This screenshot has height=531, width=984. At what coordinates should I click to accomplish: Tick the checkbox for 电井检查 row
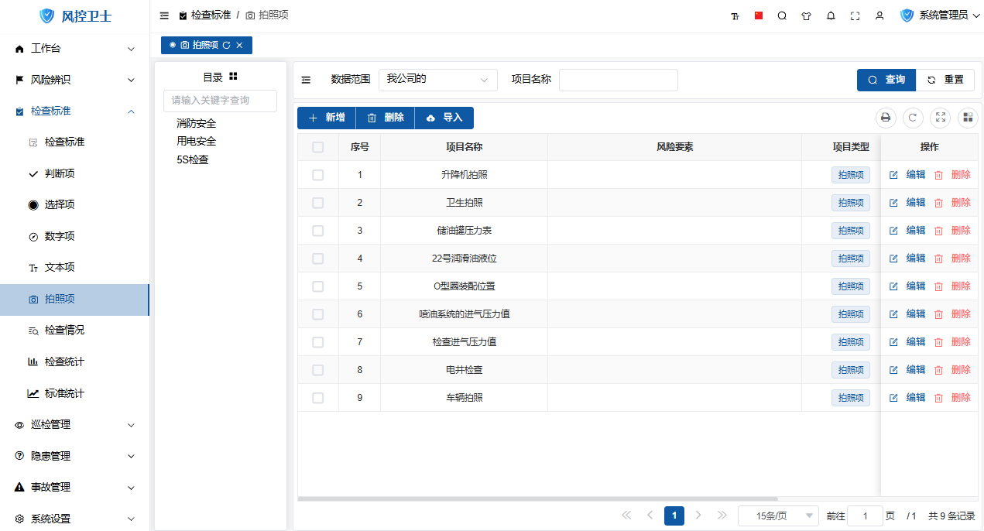coord(317,370)
